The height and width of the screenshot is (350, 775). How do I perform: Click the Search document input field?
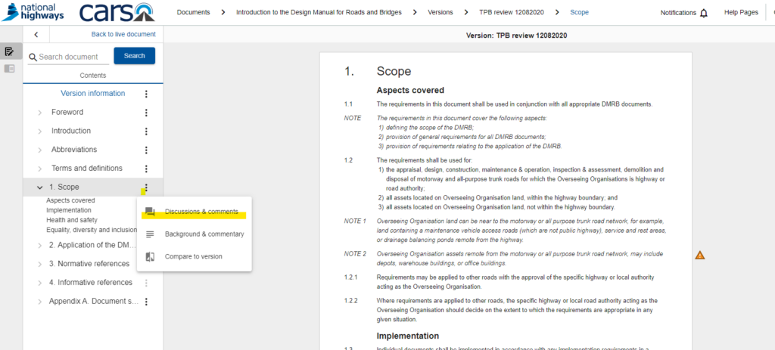click(68, 57)
